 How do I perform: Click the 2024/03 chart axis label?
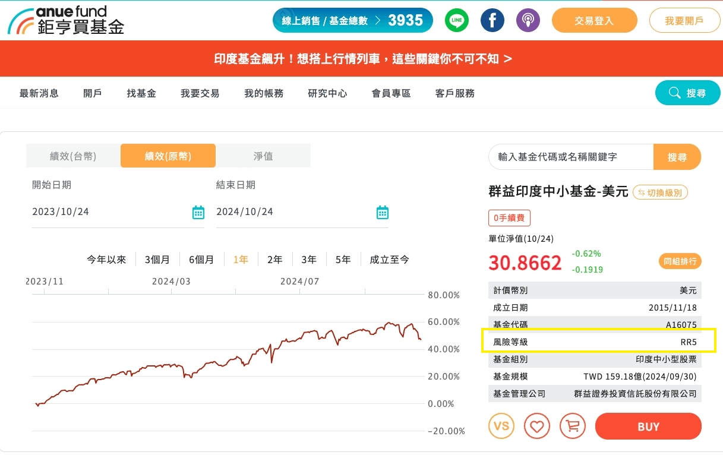click(171, 282)
